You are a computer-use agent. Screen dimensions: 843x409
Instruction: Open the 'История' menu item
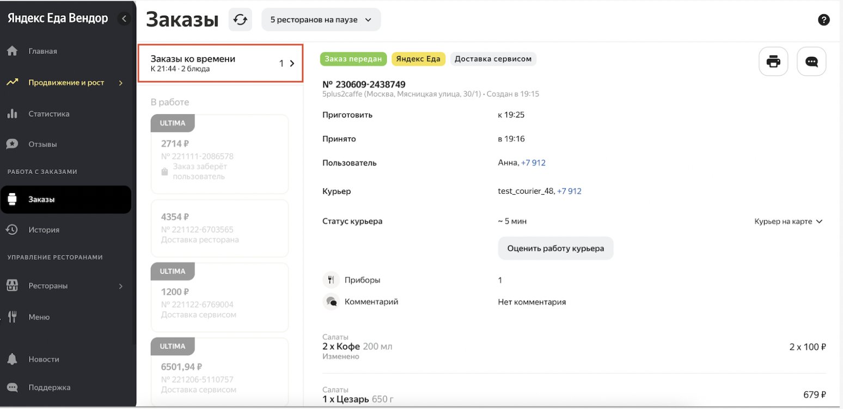(44, 230)
